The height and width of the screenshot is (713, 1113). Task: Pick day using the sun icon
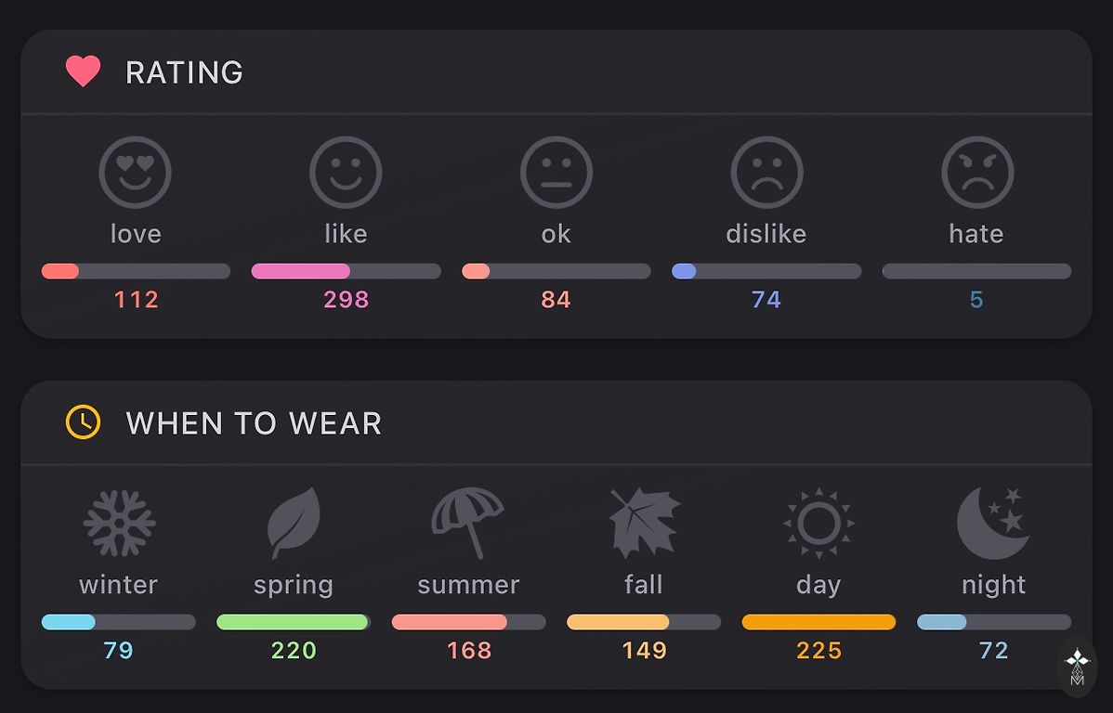[x=818, y=524]
